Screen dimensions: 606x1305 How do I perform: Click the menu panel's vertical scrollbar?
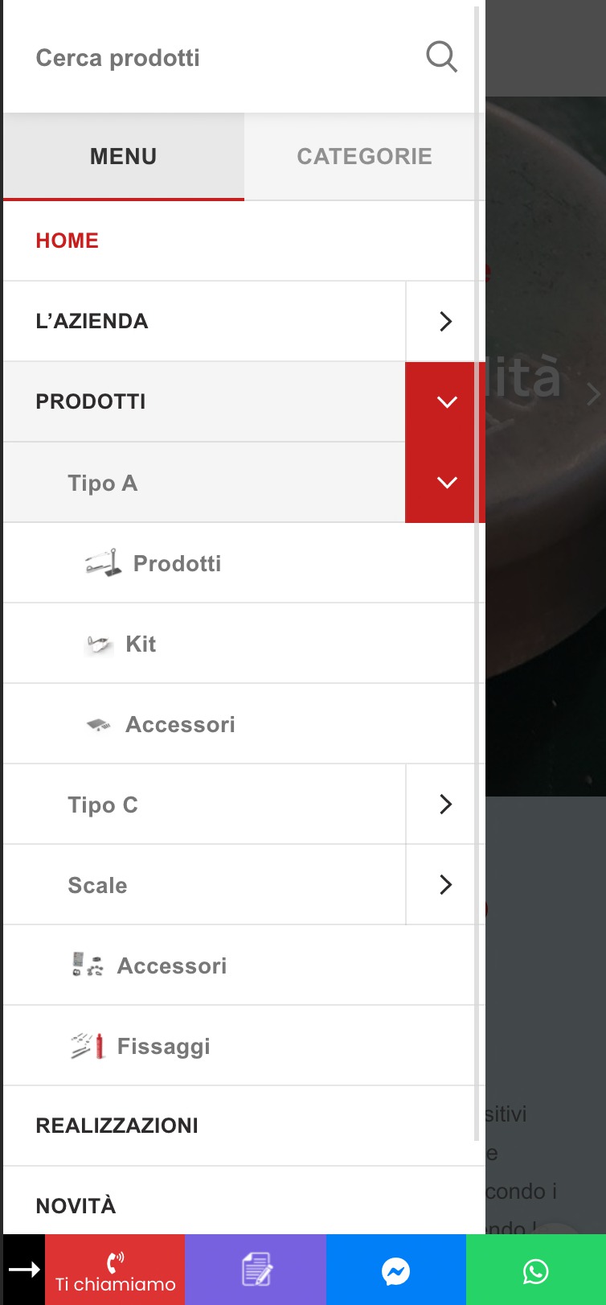tap(477, 563)
